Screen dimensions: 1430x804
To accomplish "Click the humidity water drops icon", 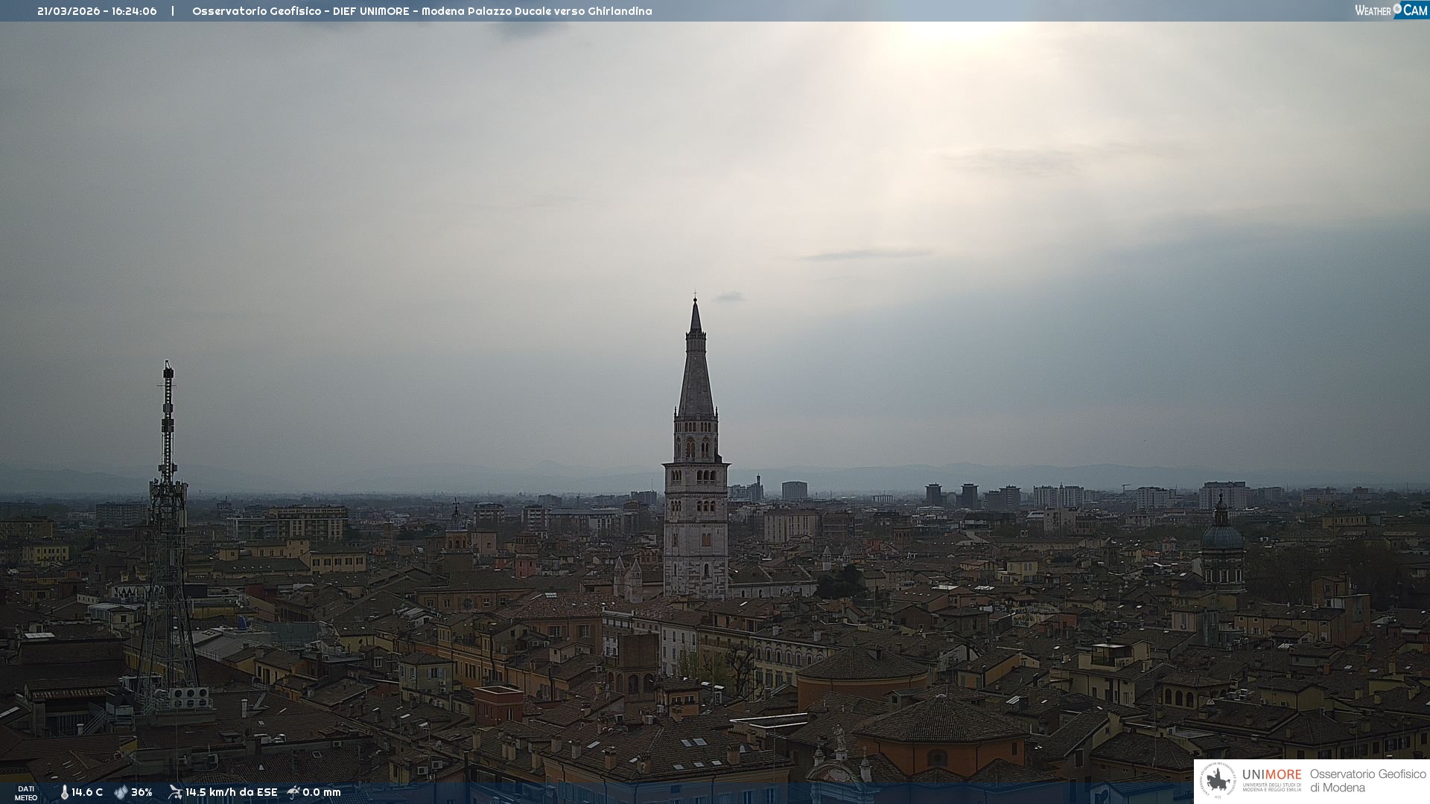I will 121,792.
